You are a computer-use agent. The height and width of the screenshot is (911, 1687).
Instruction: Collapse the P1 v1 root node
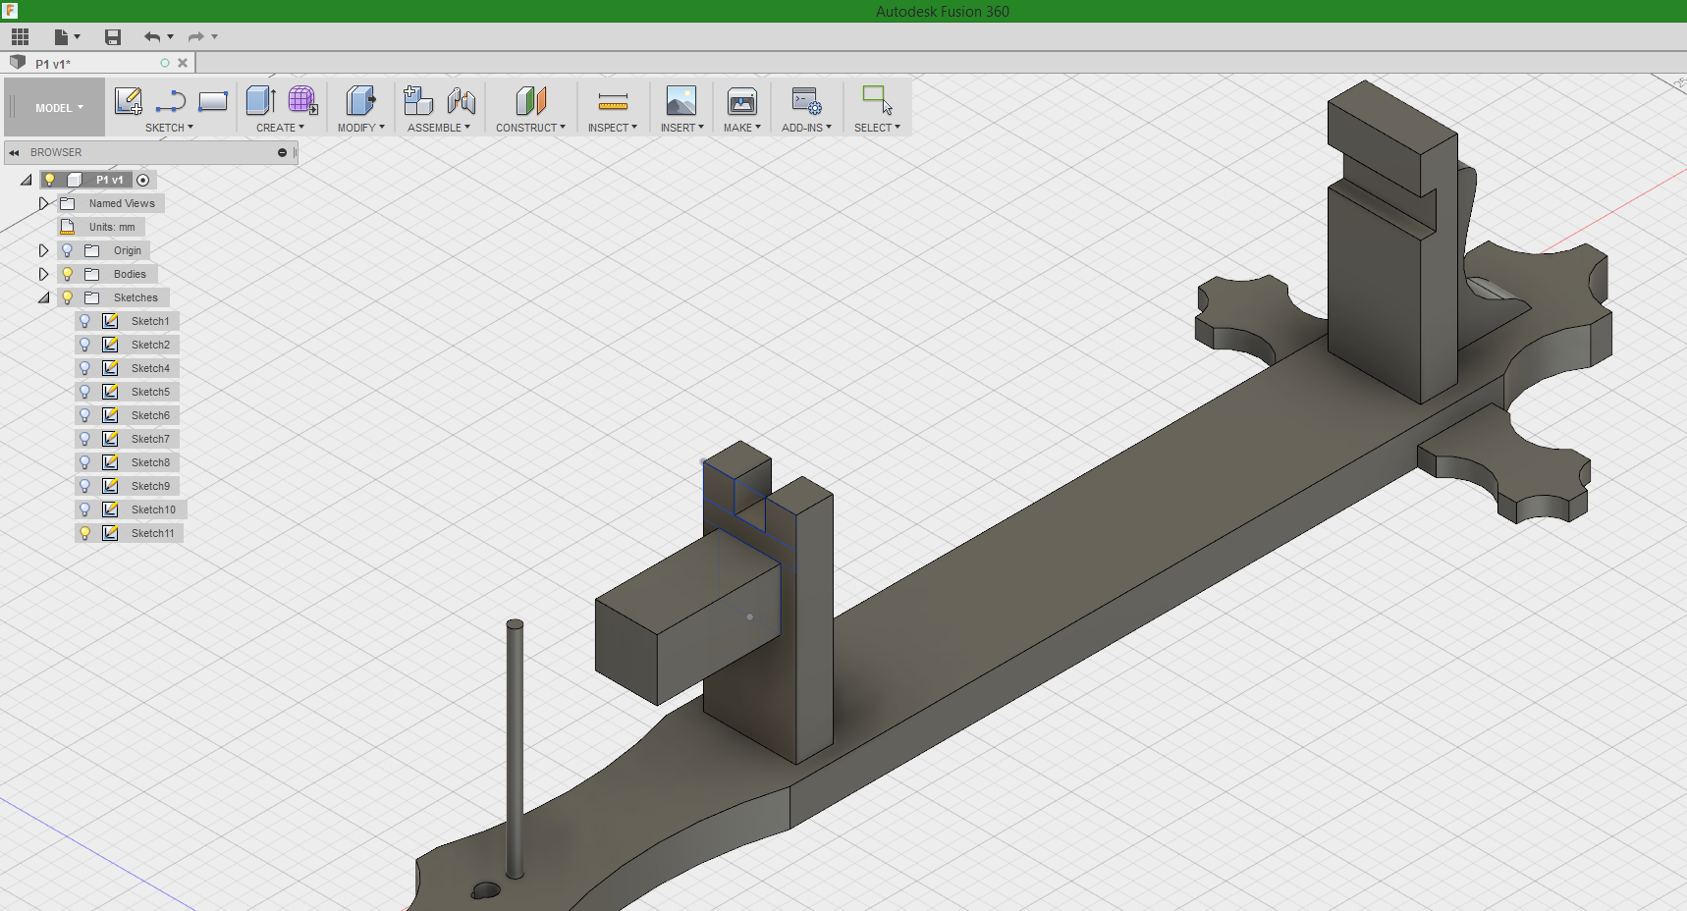[27, 180]
